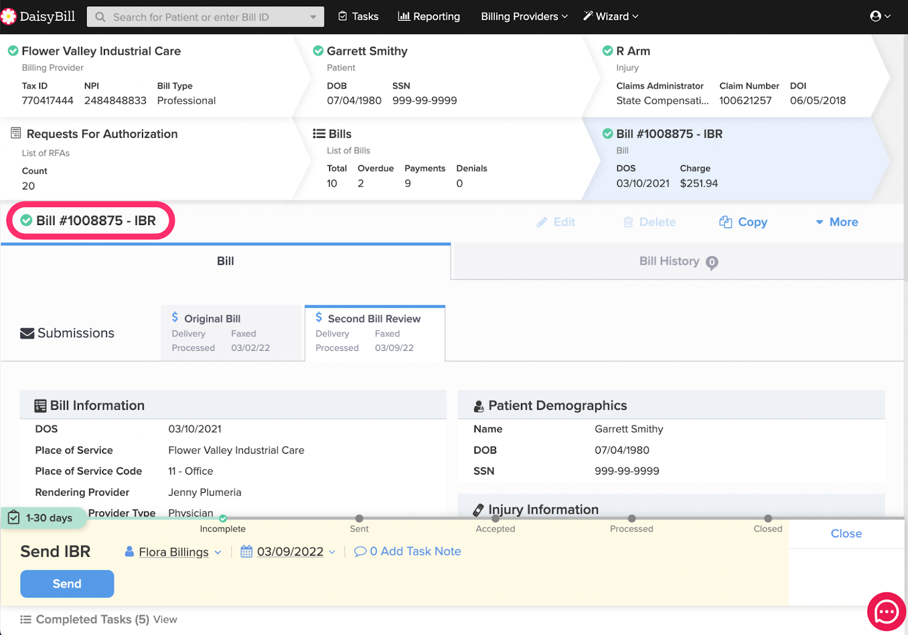Screen dimensions: 908x635
Task: Open the More actions dropdown
Action: pos(836,222)
